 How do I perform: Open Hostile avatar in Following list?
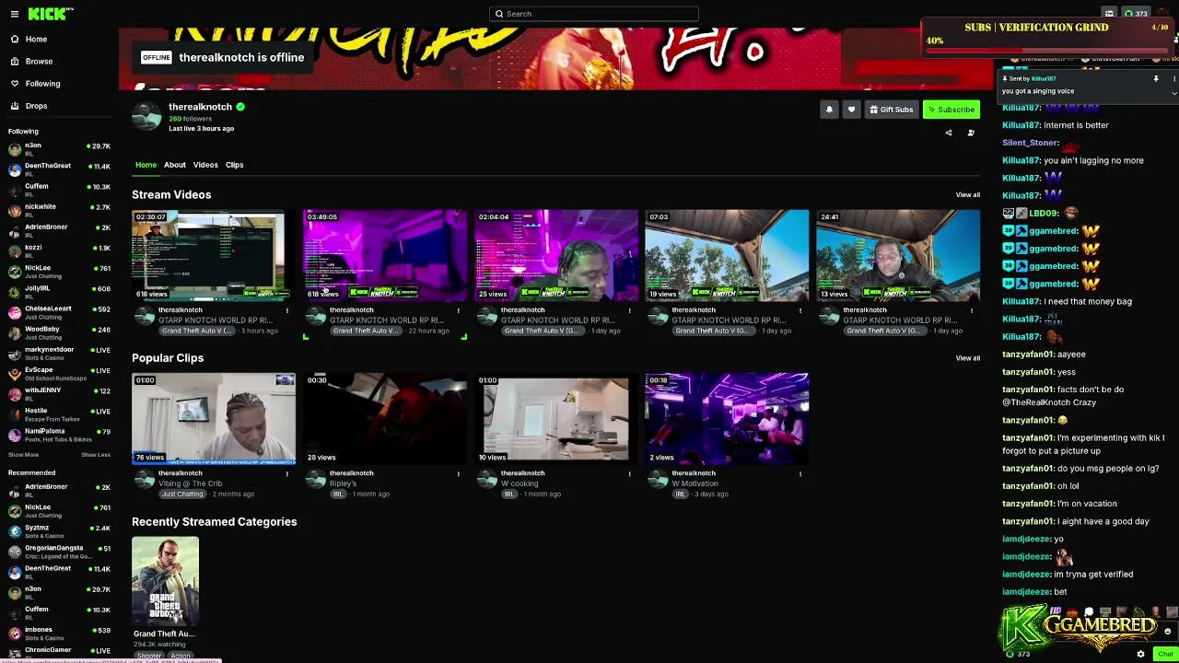[x=15, y=413]
